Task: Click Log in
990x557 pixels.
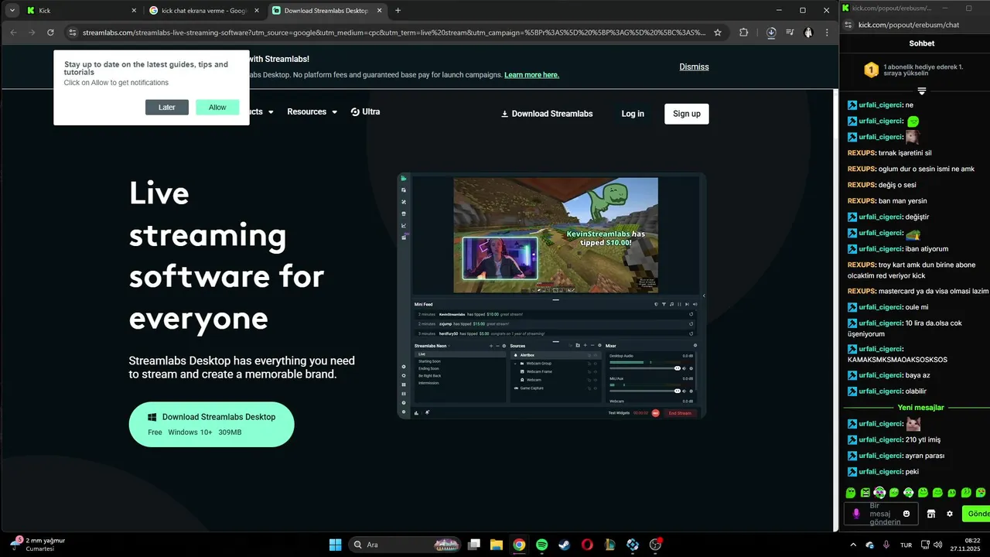Action: coord(633,114)
